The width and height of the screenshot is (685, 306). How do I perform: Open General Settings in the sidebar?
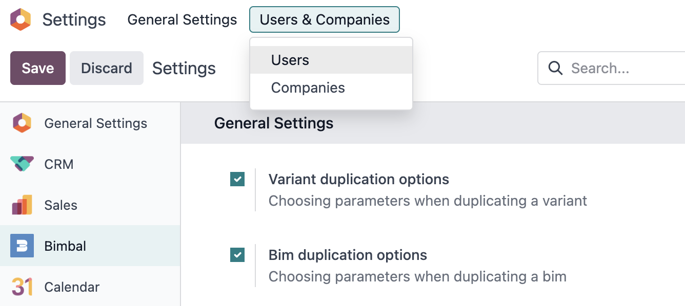pyautogui.click(x=90, y=123)
